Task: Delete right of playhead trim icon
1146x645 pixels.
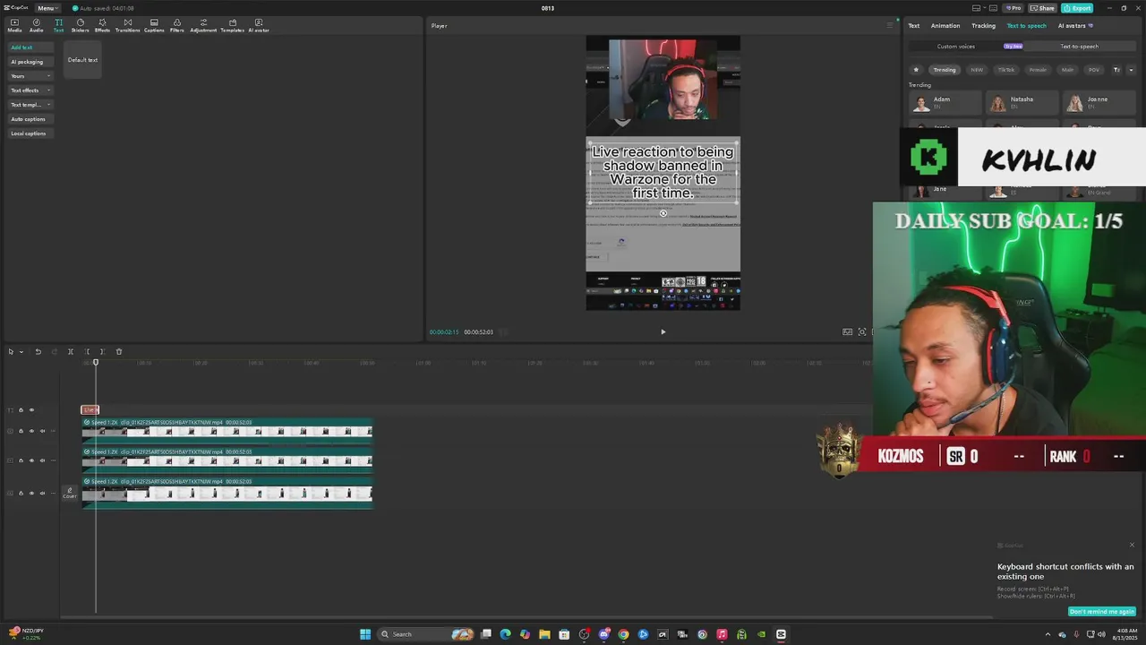Action: pos(102,351)
